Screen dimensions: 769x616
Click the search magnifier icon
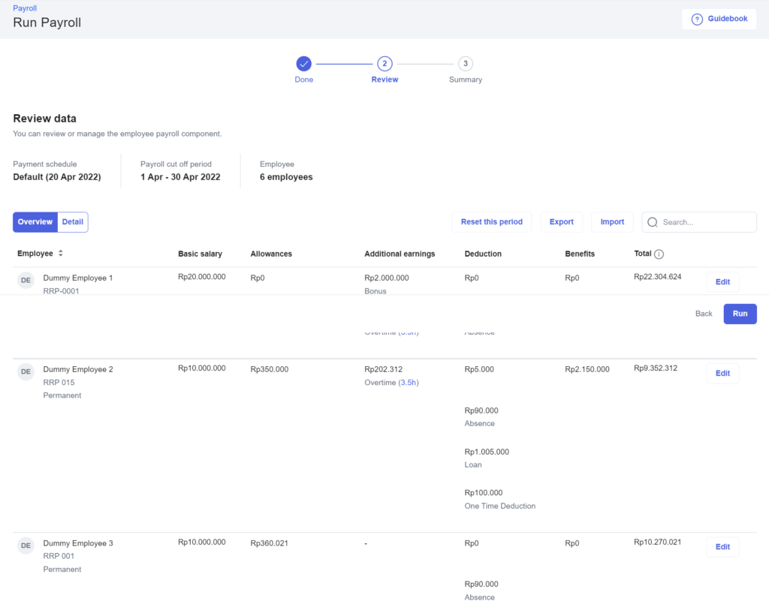pyautogui.click(x=653, y=222)
